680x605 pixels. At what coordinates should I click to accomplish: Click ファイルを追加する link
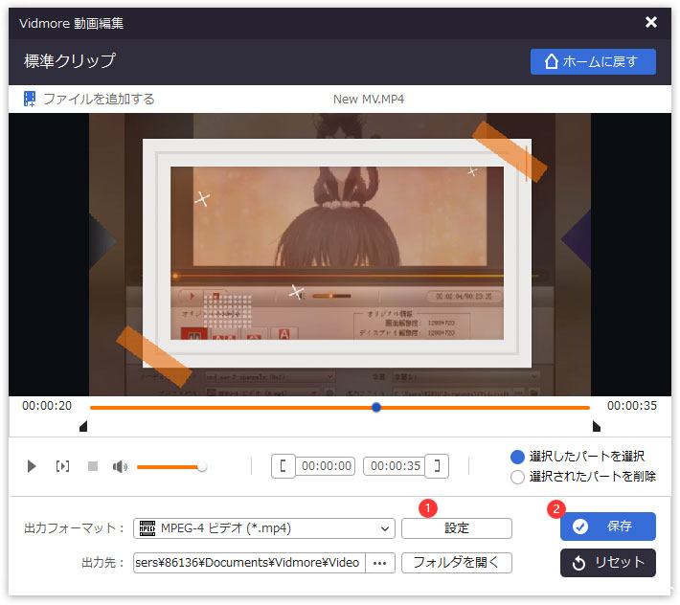pos(99,99)
